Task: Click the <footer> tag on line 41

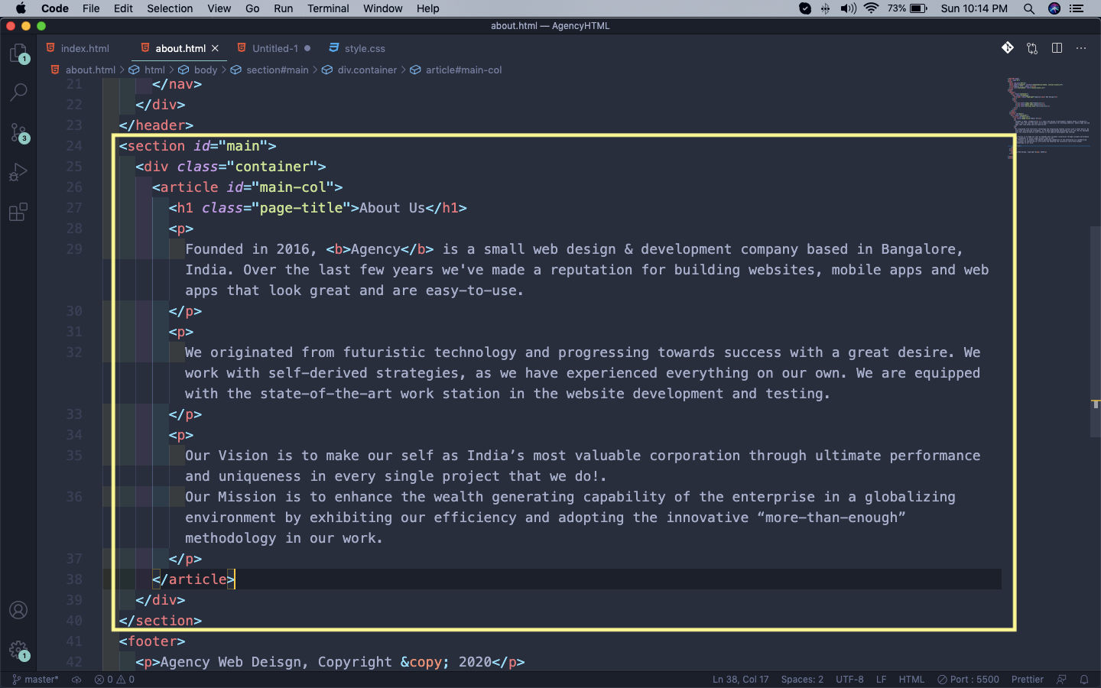Action: point(152,641)
